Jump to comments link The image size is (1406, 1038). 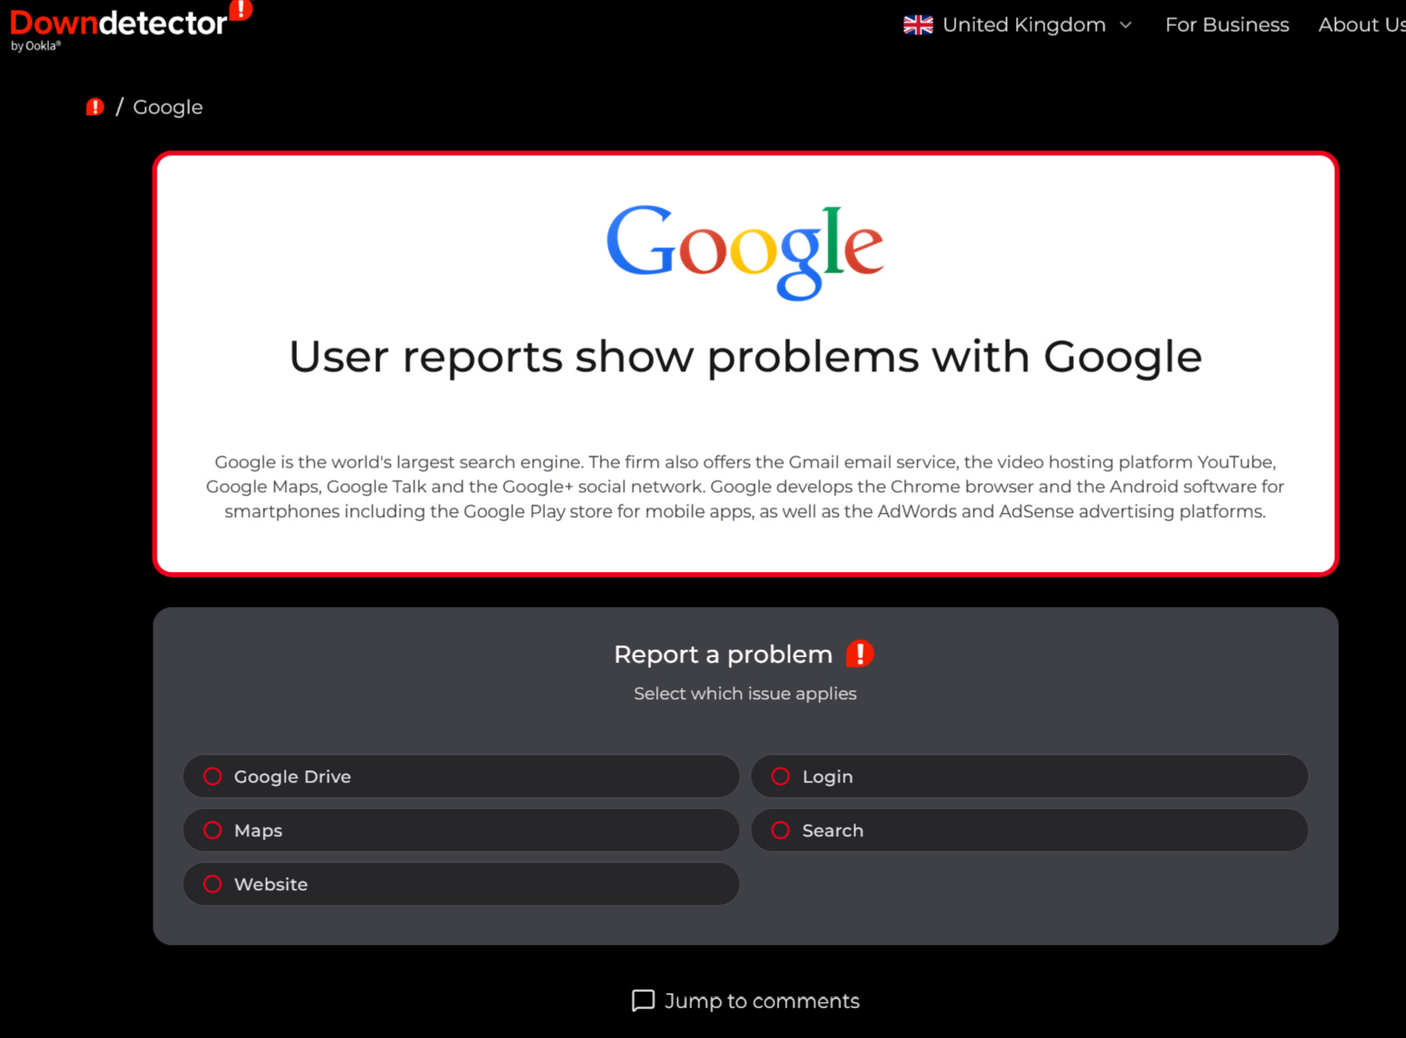[x=746, y=1000]
